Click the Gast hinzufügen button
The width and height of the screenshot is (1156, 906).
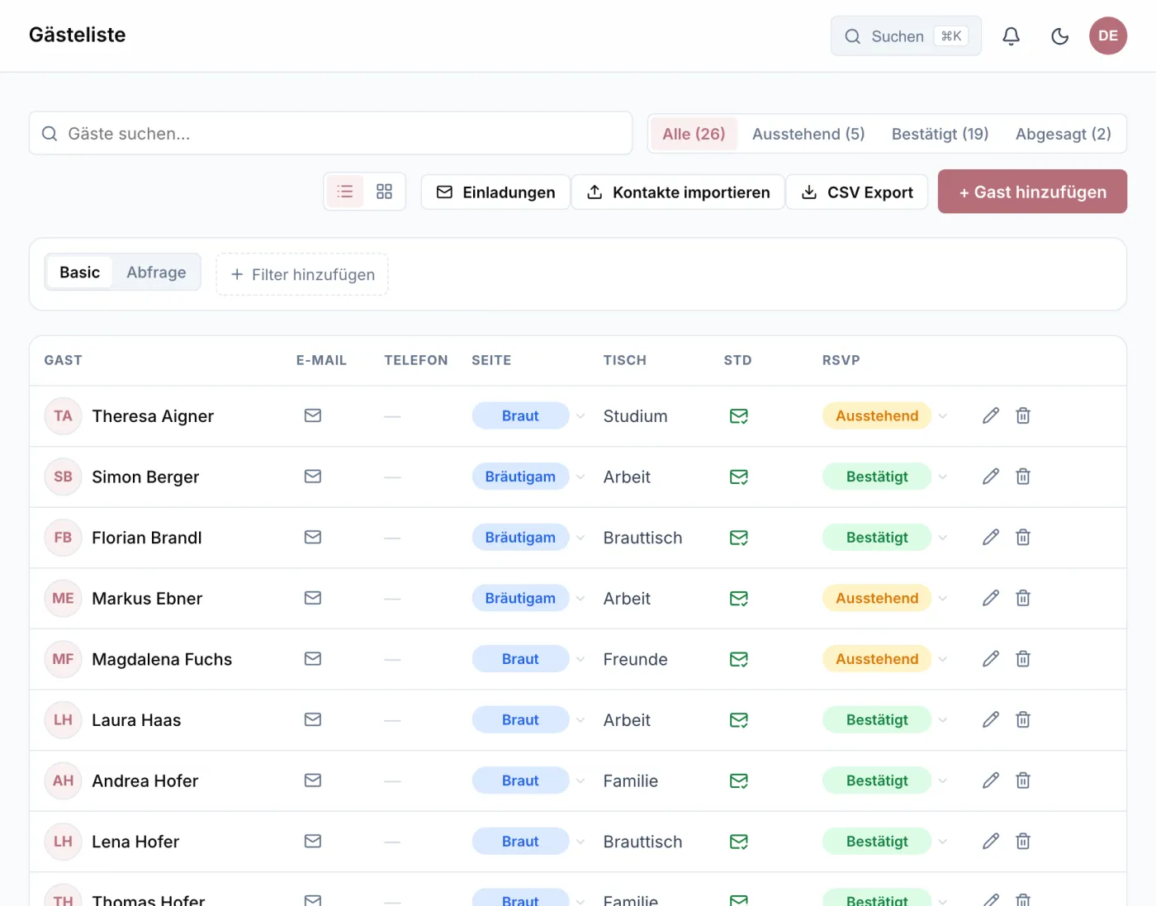1032,192
